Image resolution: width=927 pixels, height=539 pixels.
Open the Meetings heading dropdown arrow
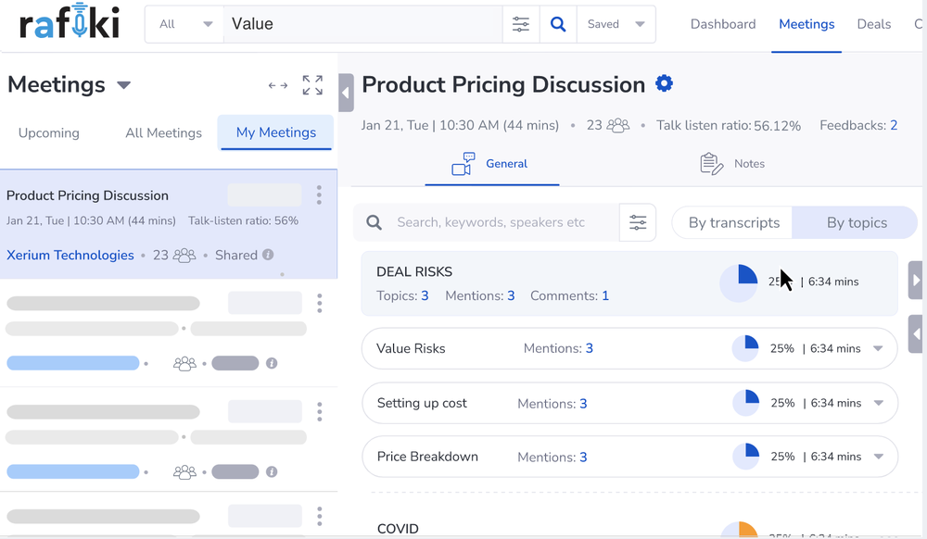point(123,85)
